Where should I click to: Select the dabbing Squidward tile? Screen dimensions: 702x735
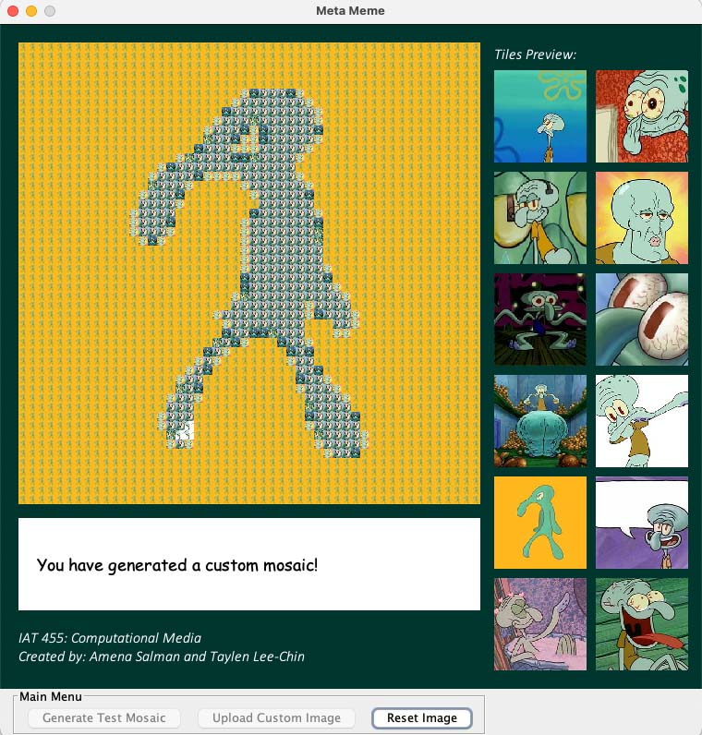pos(642,421)
